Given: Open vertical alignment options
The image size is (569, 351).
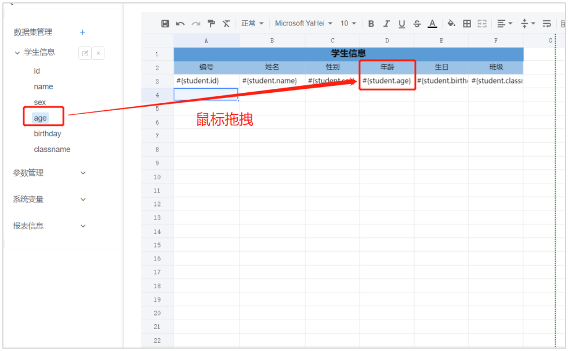Looking at the screenshot, I should click(x=528, y=24).
